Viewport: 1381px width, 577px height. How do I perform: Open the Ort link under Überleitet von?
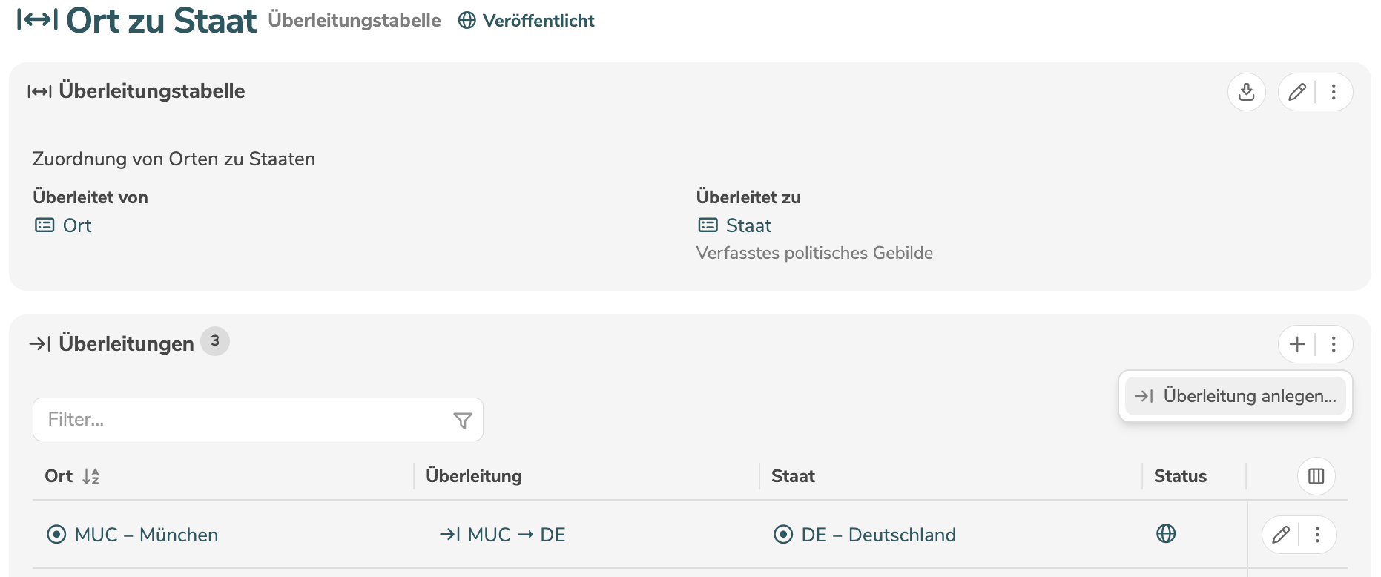tap(76, 225)
